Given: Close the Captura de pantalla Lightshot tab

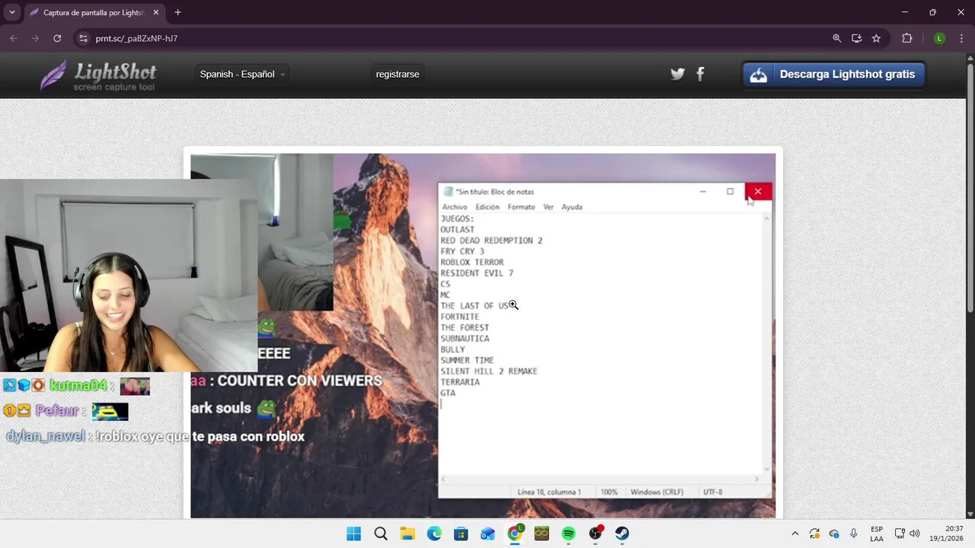Looking at the screenshot, I should tap(155, 12).
